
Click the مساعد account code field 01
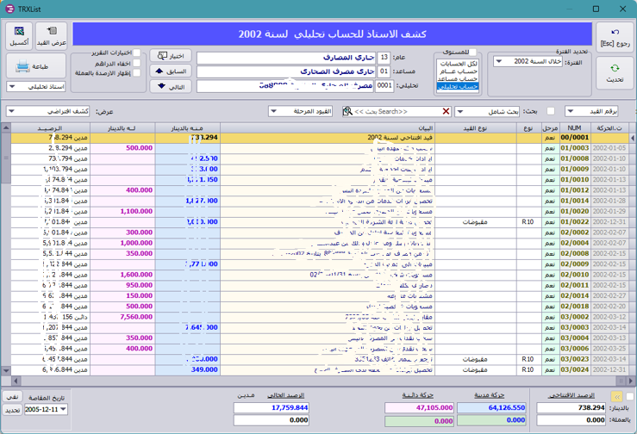(384, 71)
